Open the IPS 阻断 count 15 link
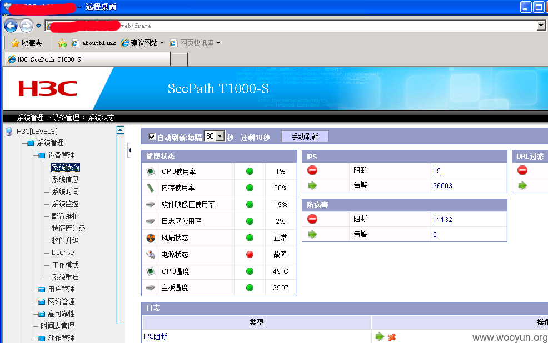 click(437, 171)
